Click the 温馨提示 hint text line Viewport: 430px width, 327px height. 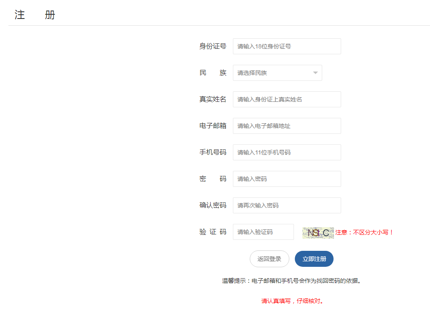point(291,281)
